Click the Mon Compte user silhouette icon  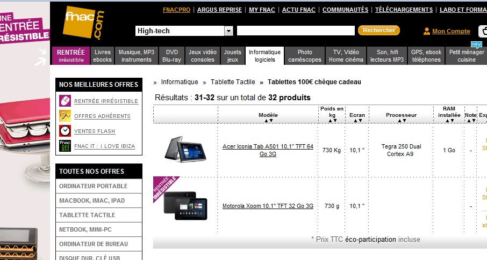[x=427, y=31]
